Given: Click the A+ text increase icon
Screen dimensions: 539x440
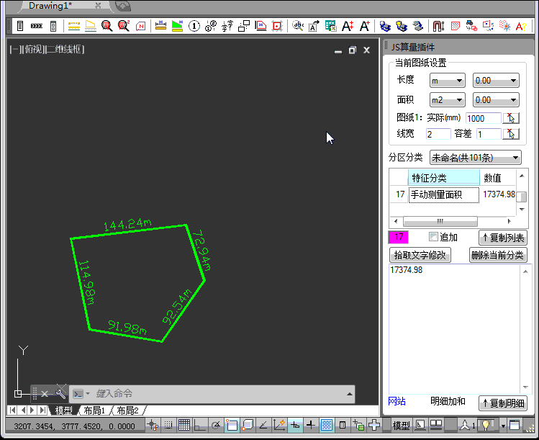Looking at the screenshot, I should [347, 26].
